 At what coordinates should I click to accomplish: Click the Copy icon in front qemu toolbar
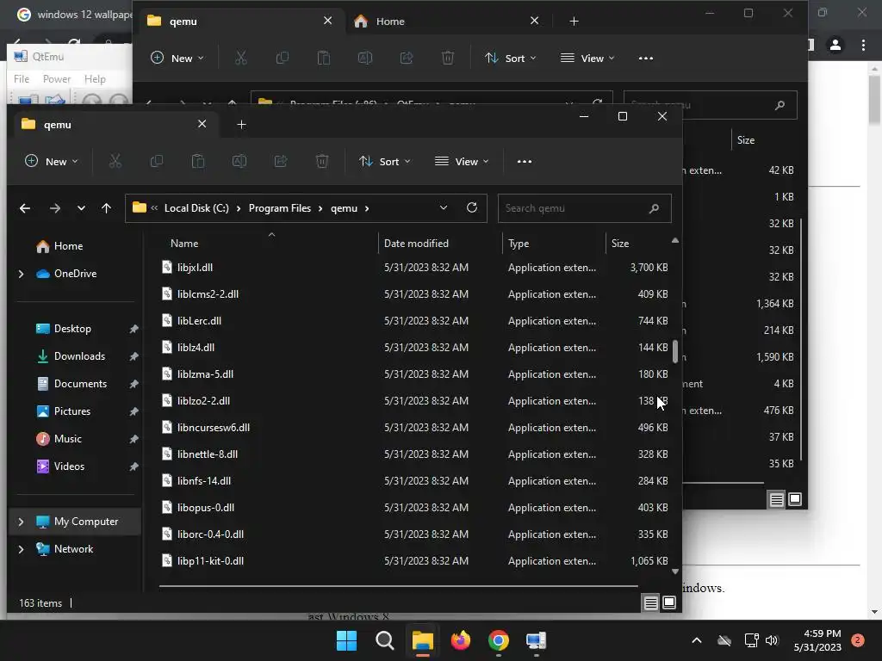click(157, 161)
